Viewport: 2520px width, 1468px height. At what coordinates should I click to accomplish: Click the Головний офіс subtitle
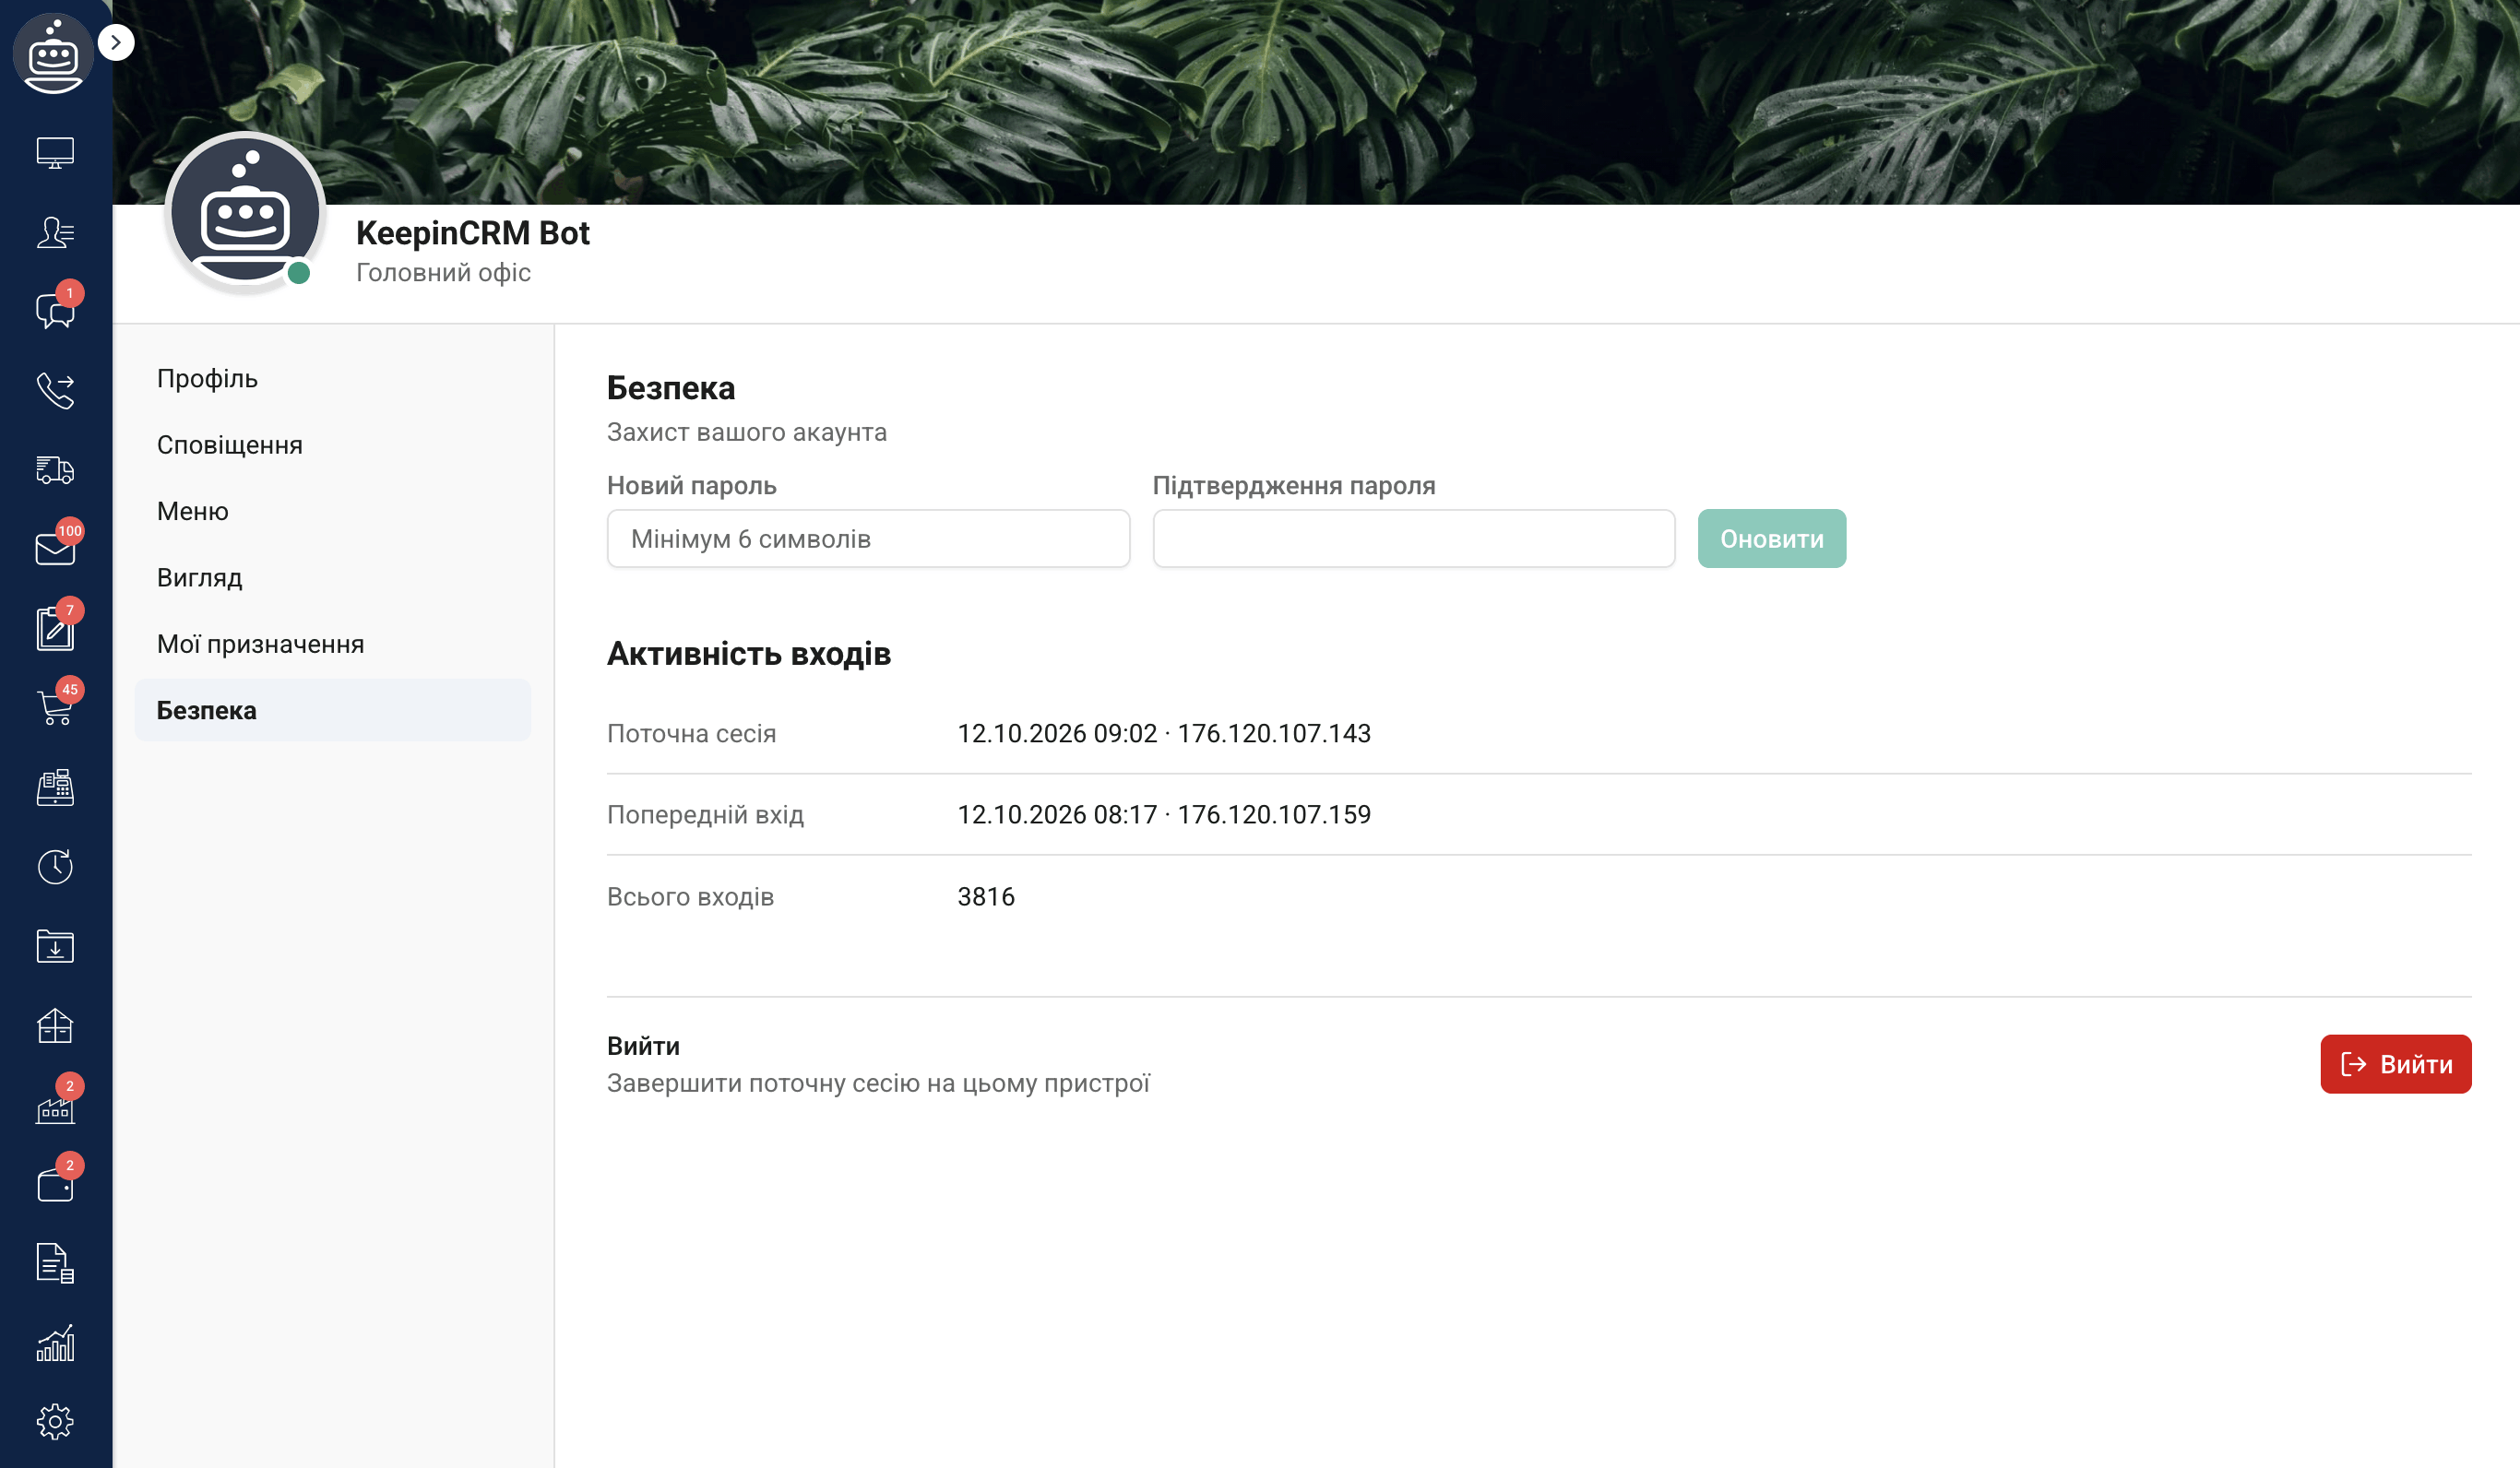[443, 273]
